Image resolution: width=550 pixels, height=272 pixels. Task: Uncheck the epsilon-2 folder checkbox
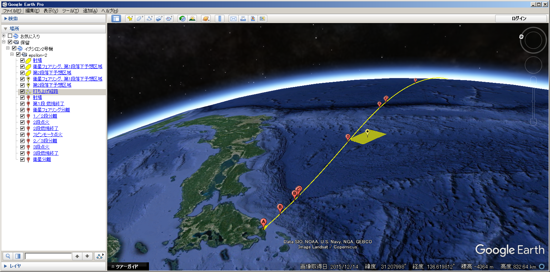click(x=18, y=54)
